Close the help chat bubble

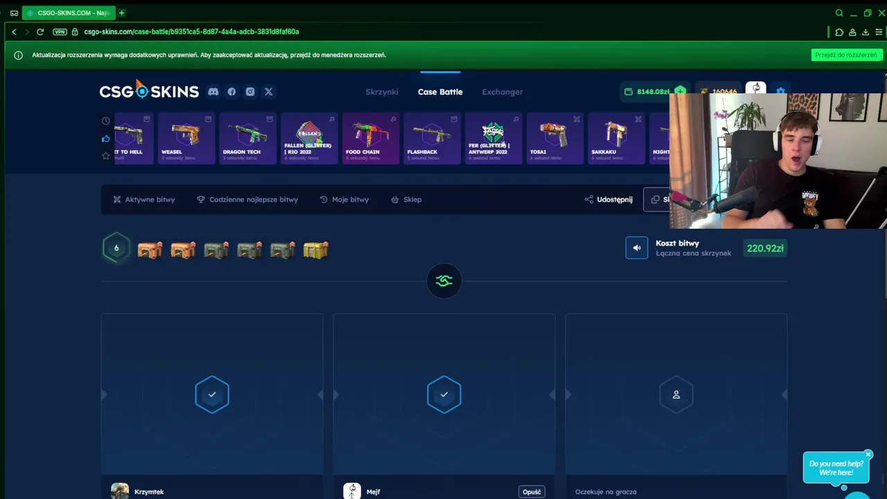pyautogui.click(x=868, y=455)
